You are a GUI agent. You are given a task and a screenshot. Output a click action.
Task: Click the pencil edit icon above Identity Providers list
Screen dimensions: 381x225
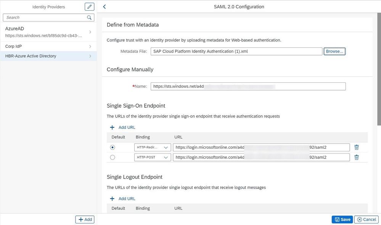point(89,6)
